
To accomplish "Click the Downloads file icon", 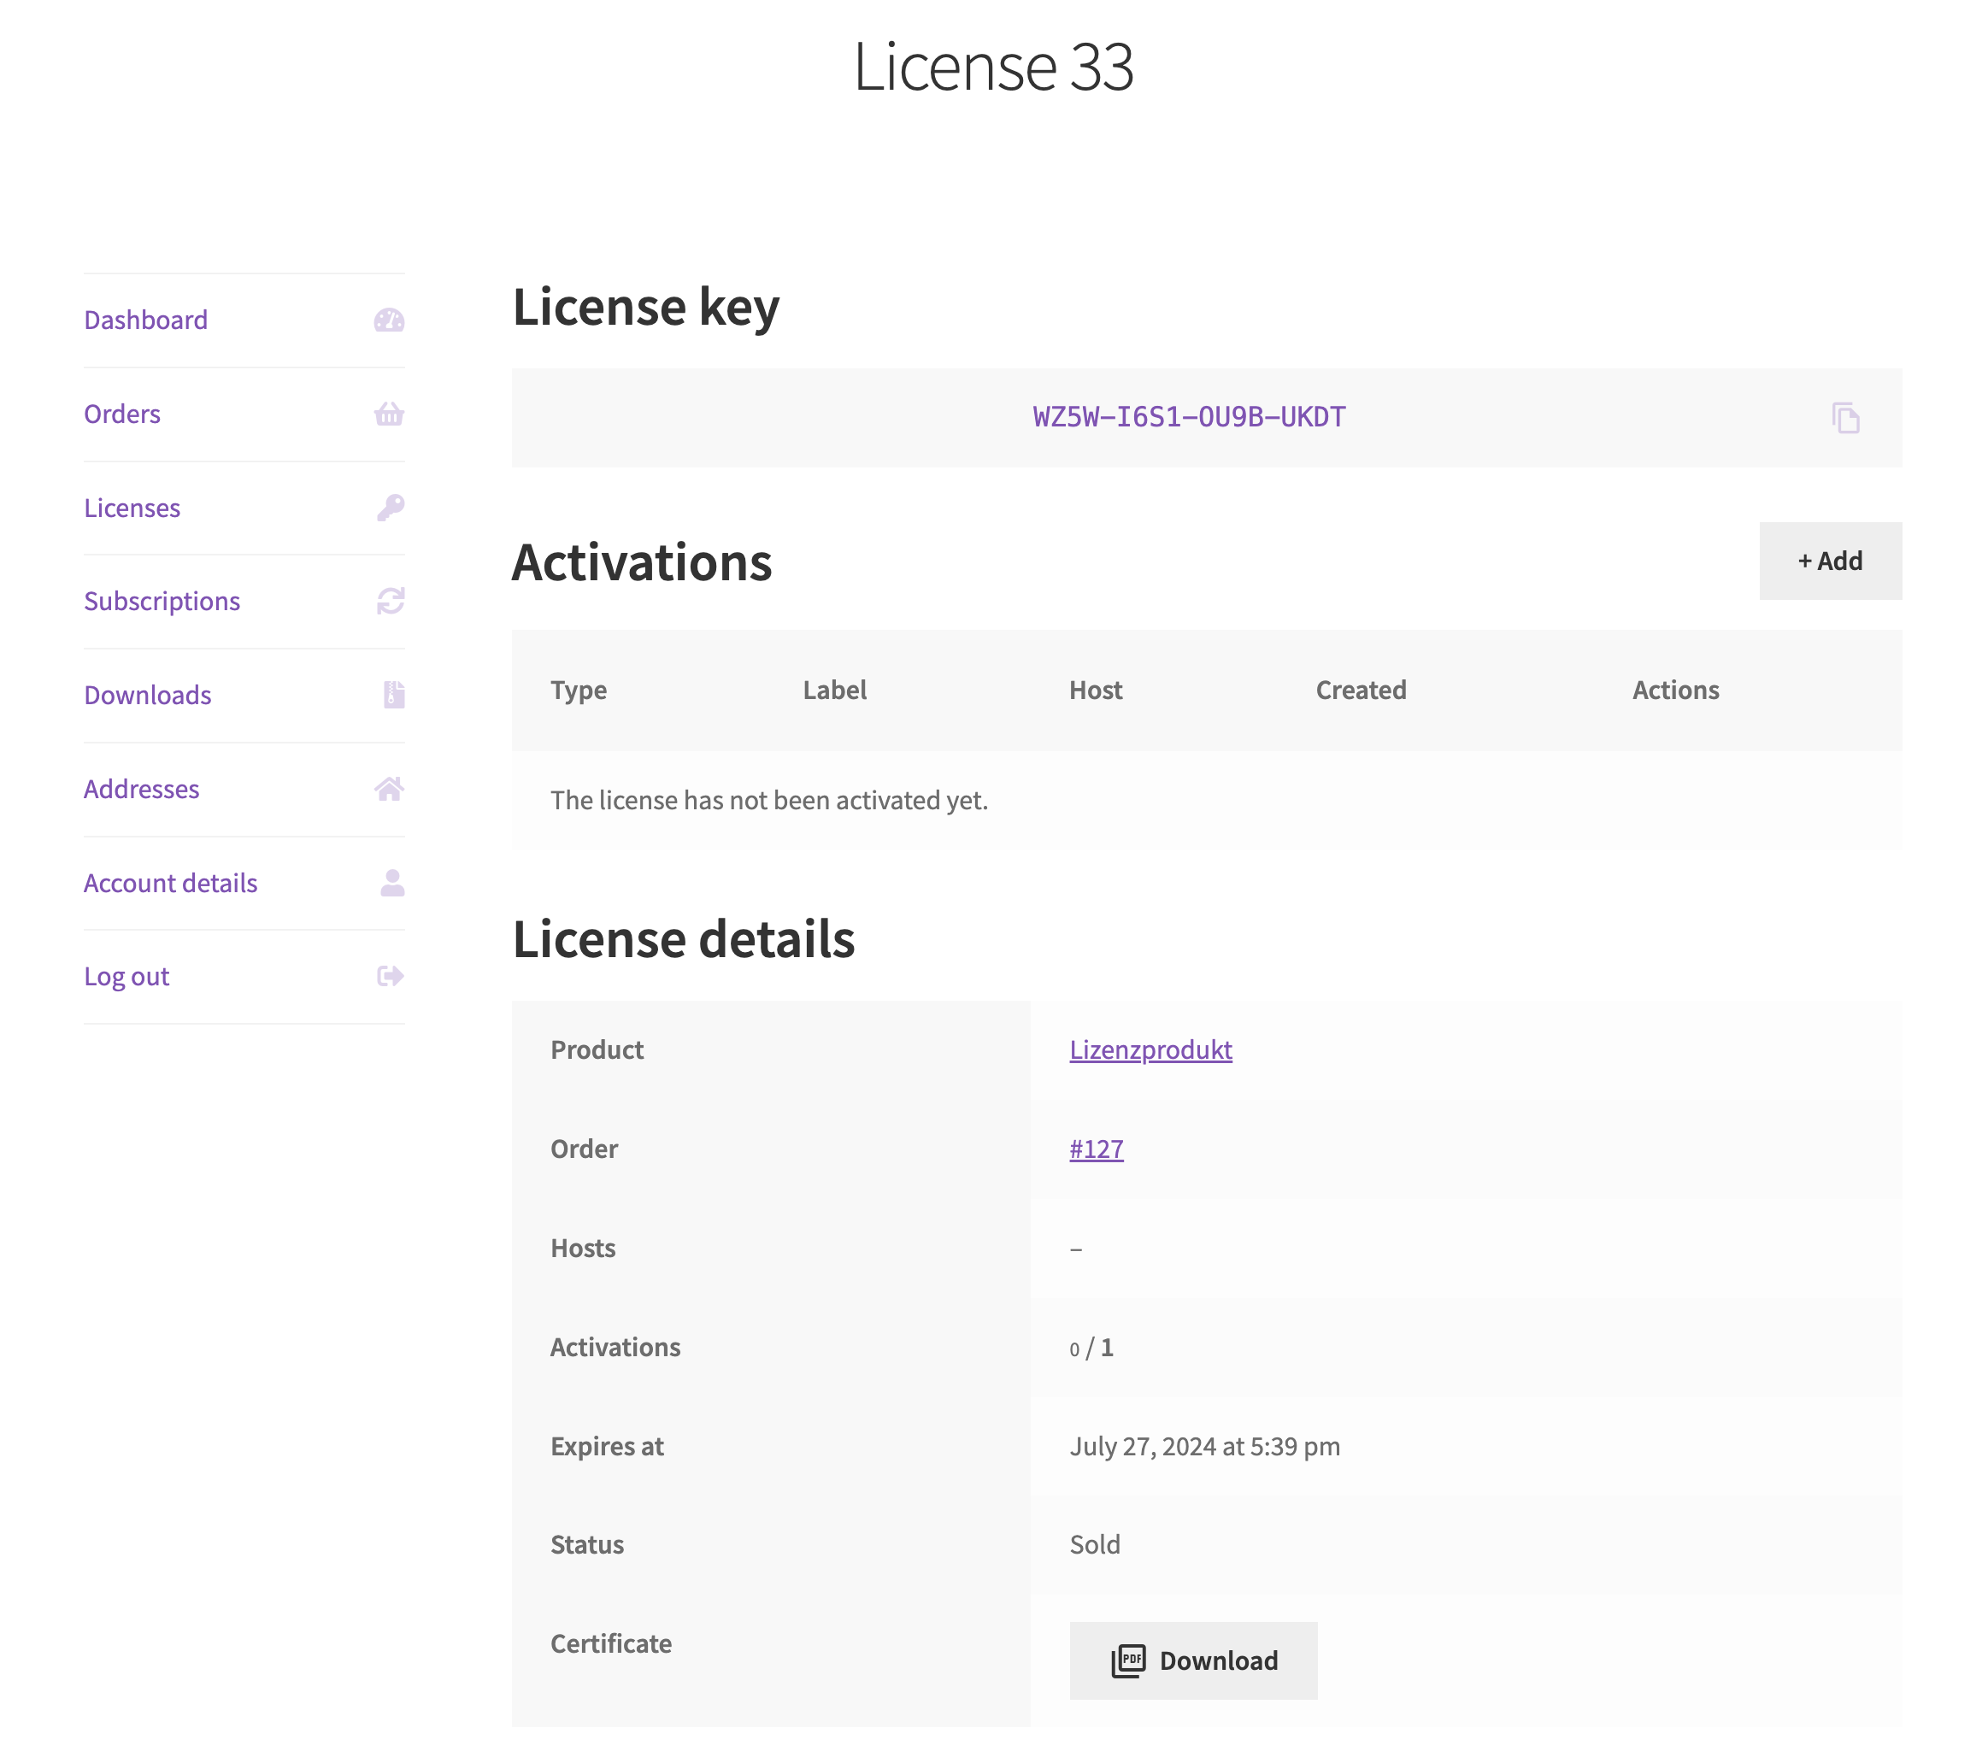I will 394,694.
